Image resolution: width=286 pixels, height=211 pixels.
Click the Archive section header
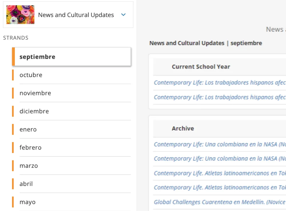(x=183, y=128)
